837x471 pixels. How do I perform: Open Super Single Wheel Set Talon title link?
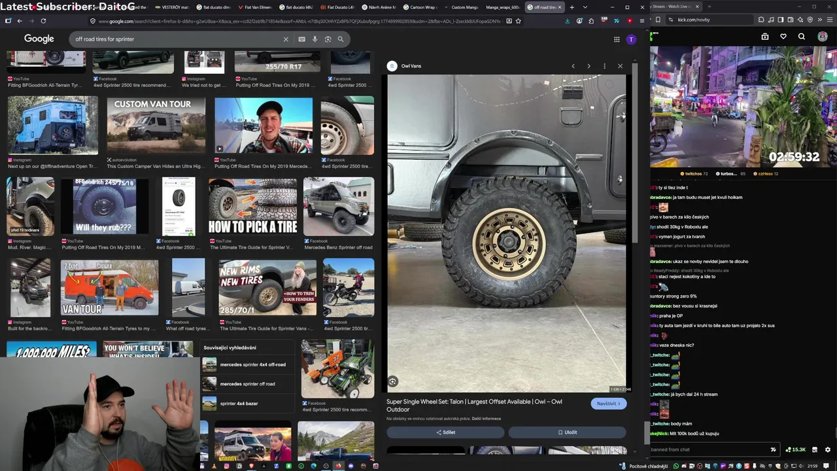[x=474, y=406]
